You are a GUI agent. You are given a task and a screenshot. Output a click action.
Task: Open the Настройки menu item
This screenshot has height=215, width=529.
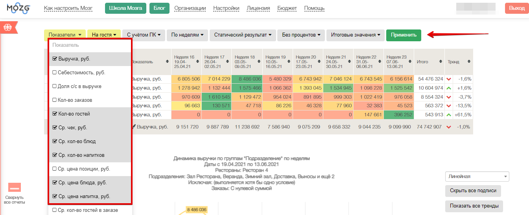coord(226,8)
